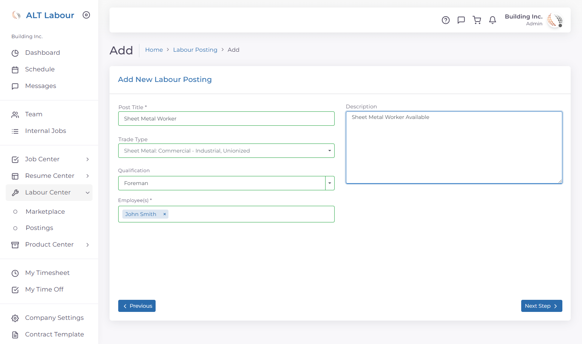Click into the Post Title input field

(x=226, y=119)
